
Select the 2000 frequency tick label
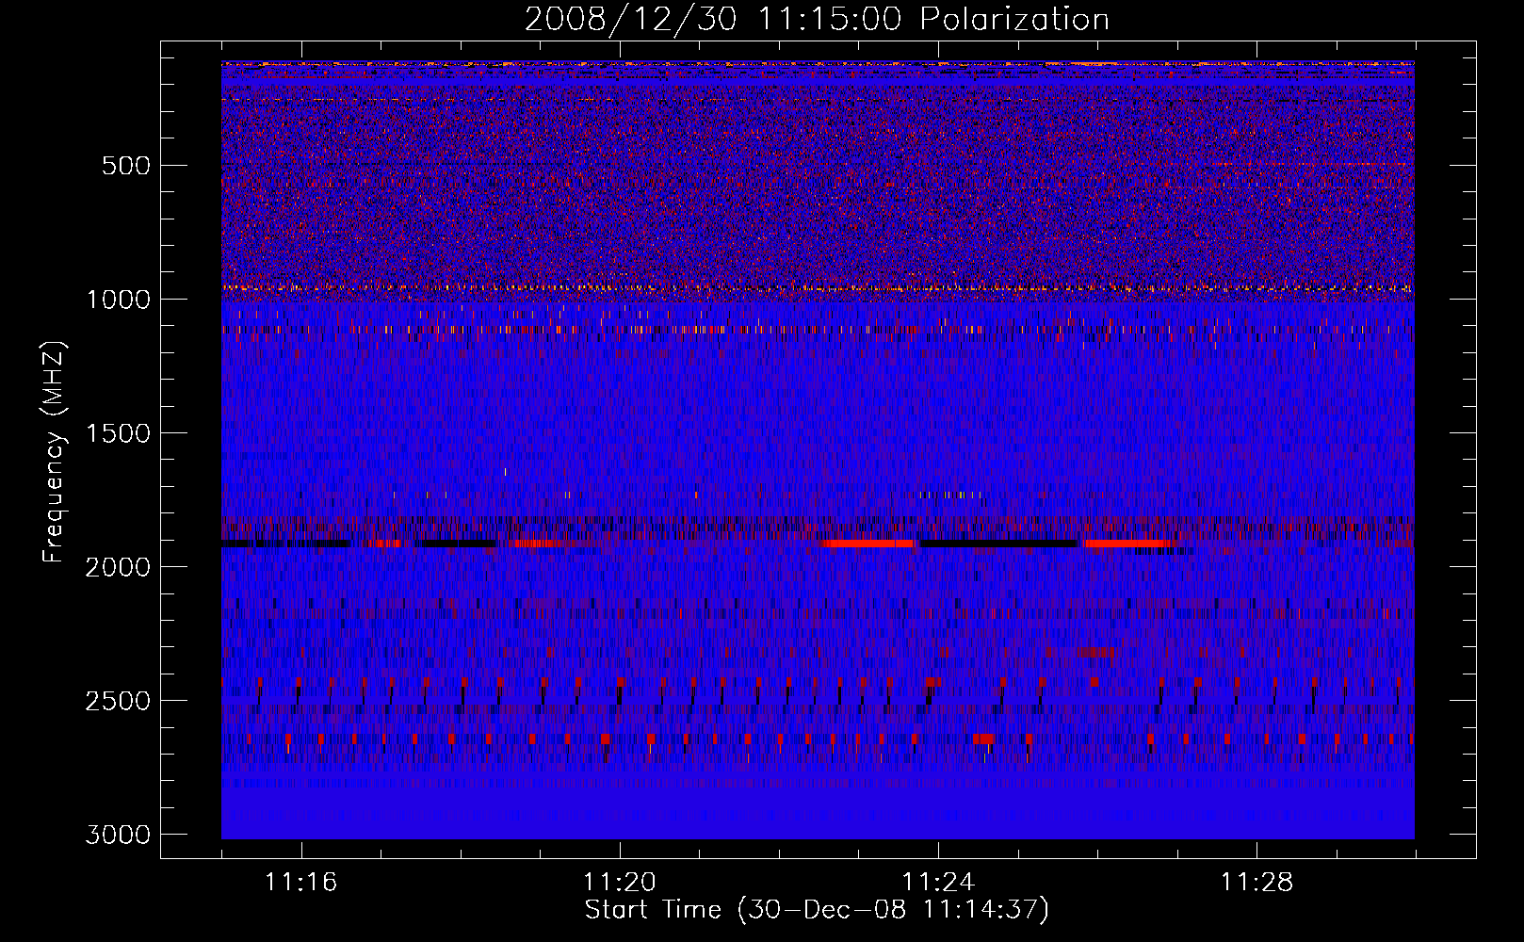[x=118, y=567]
